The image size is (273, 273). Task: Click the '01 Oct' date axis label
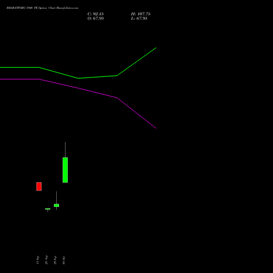click(64, 260)
